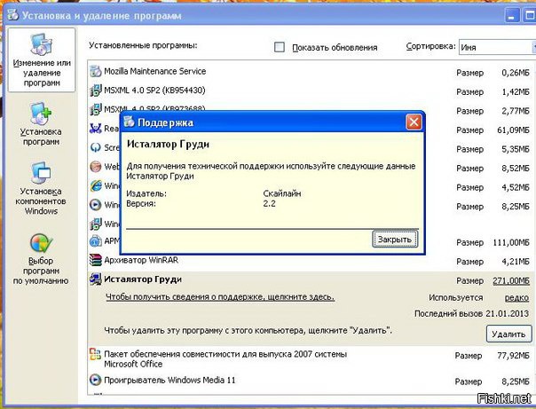Screen dimensions: 536x409
Task: Click the MSXML 4.0 SP2 (KB954430) icon
Action: point(96,90)
